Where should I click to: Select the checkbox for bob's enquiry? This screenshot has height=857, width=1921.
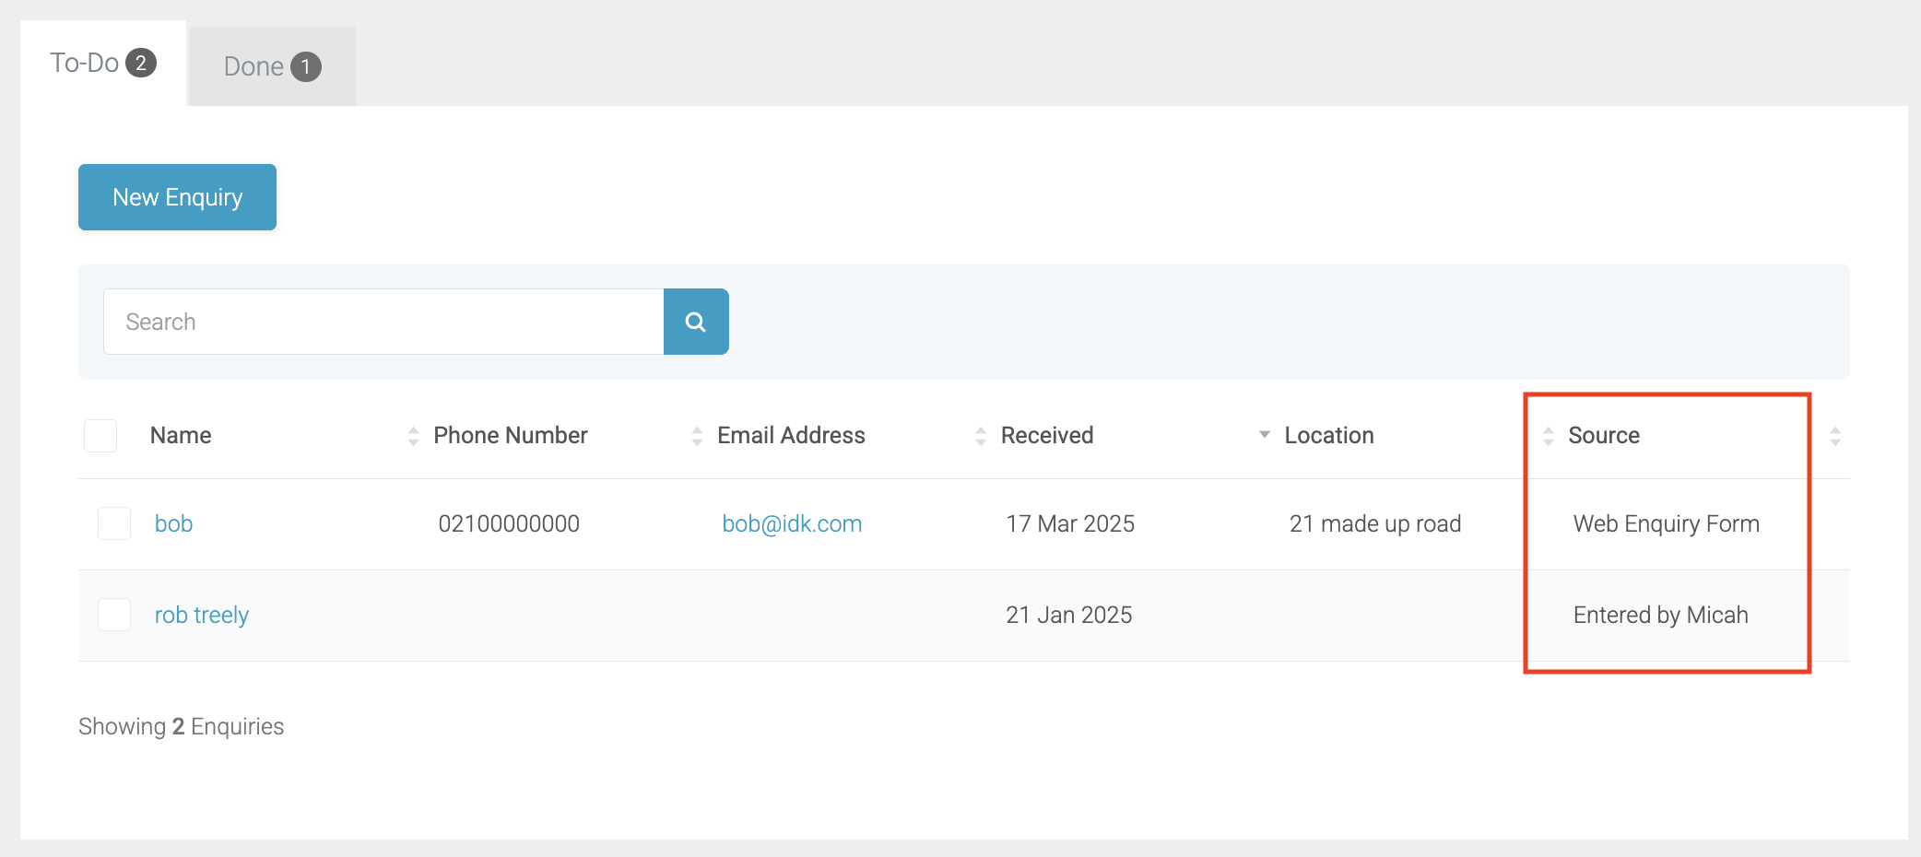coord(113,523)
